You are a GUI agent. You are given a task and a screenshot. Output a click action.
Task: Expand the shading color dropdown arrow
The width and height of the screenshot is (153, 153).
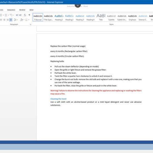24,20
